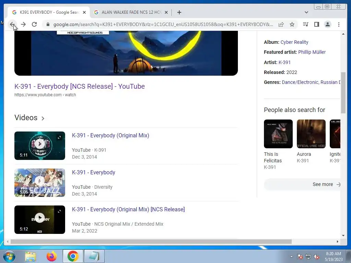Share this page icon in address bar
Screen dimensions: 351x263
click(x=281, y=24)
